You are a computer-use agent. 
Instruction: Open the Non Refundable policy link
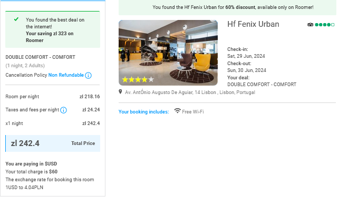[x=66, y=75]
